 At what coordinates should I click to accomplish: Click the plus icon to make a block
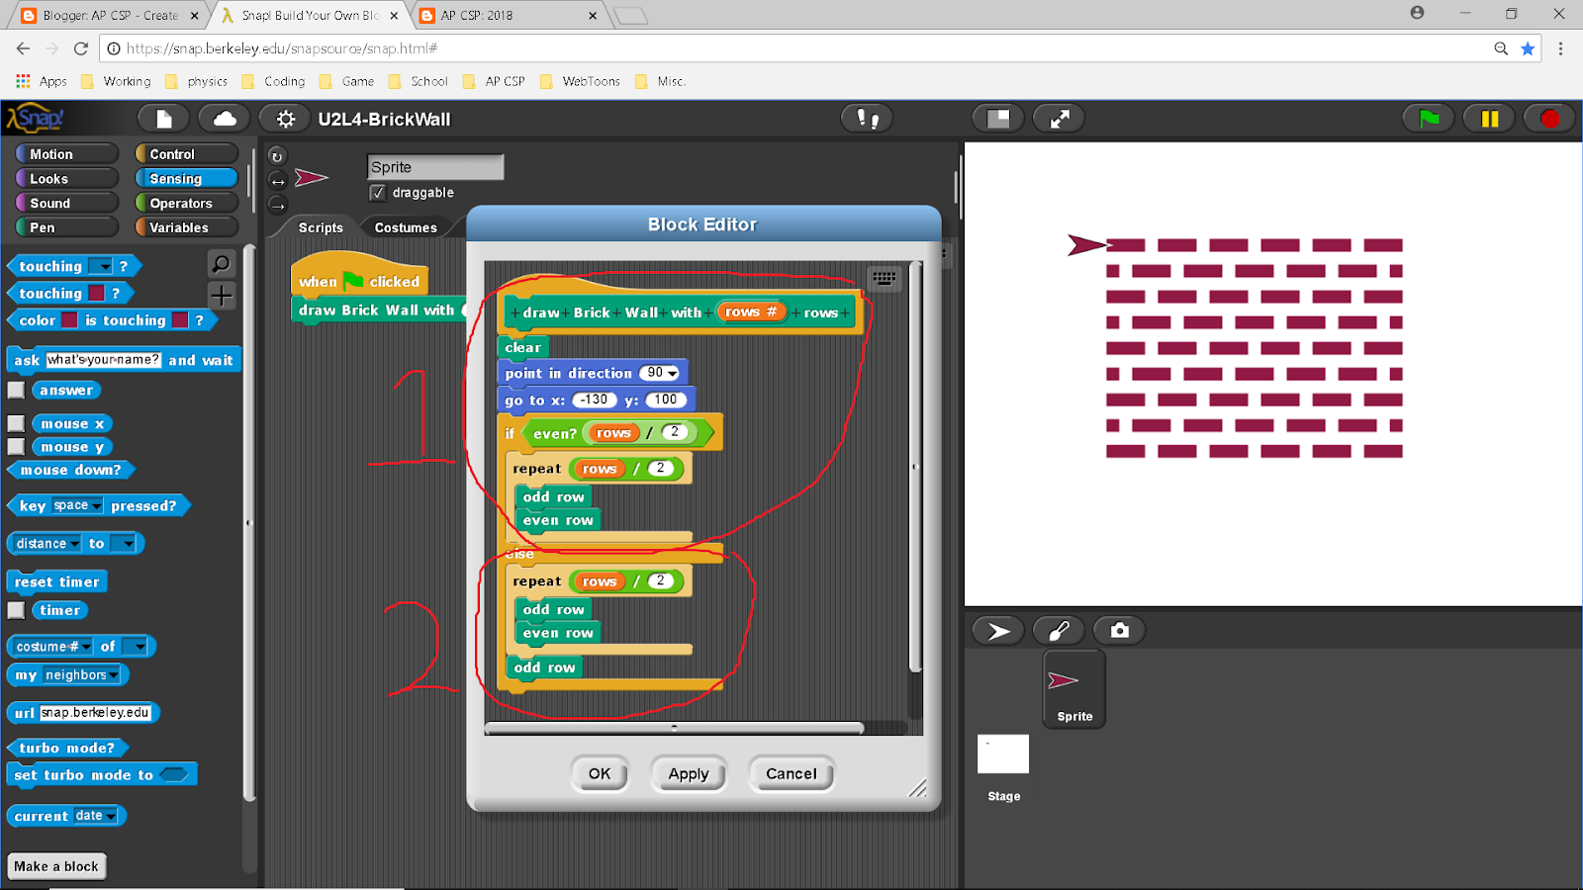coord(221,295)
